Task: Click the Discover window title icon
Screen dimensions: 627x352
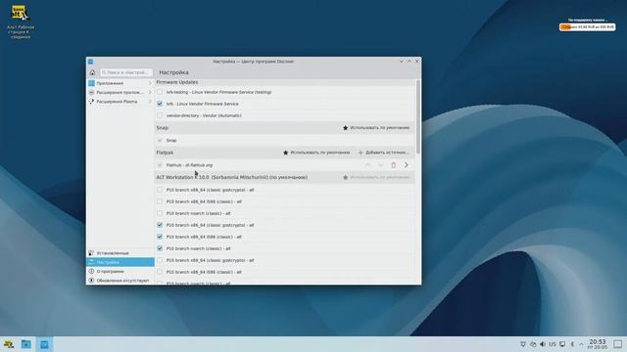Action: coord(91,62)
